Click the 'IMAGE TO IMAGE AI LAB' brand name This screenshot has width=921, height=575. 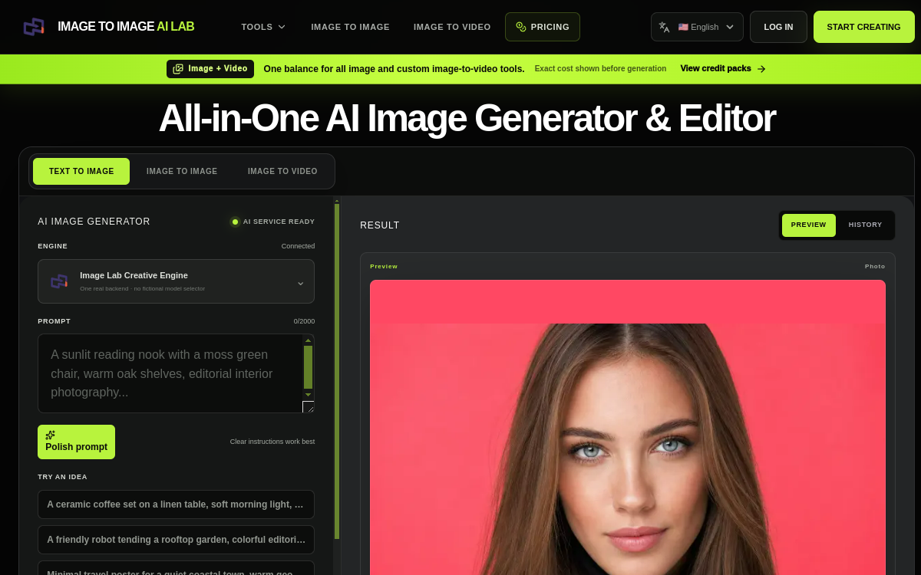126,27
